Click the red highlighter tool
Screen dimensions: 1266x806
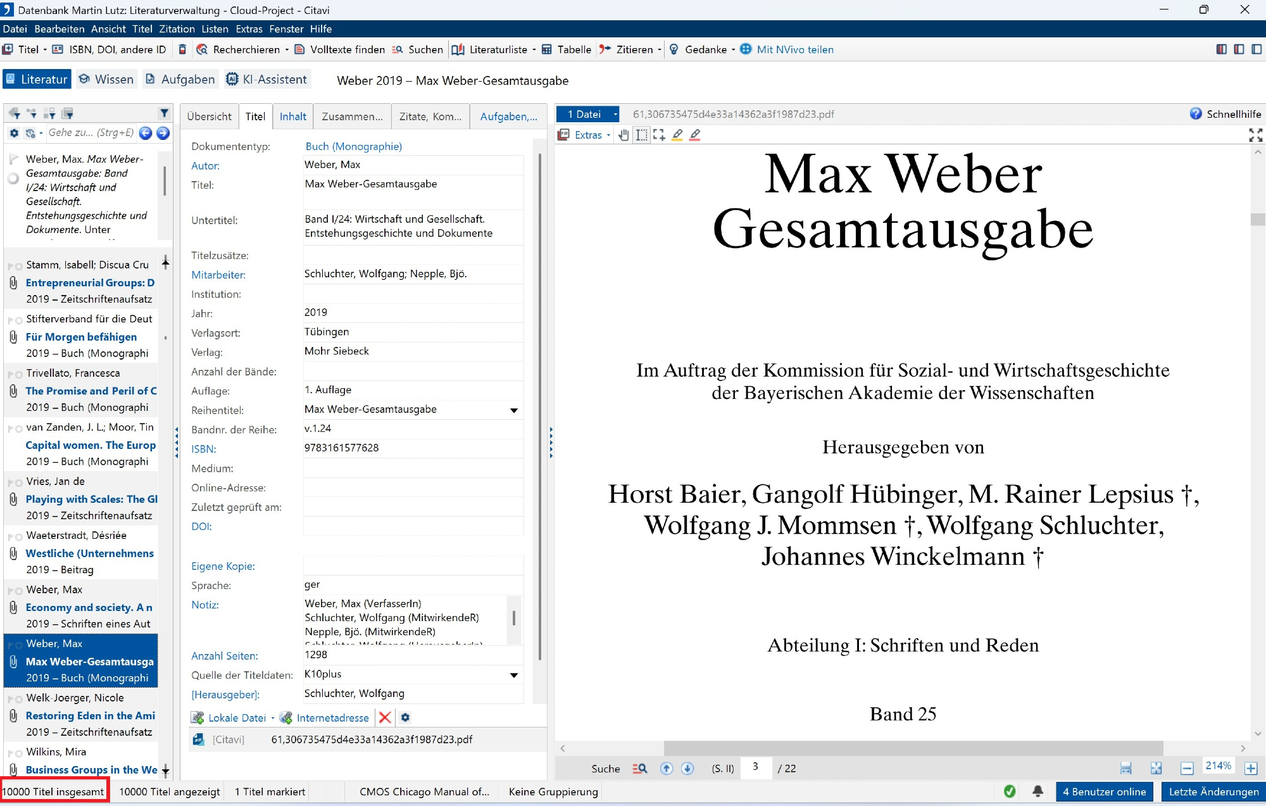(695, 135)
